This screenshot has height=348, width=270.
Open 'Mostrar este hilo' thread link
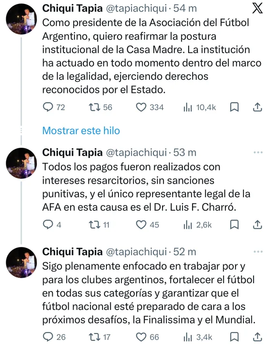click(81, 130)
